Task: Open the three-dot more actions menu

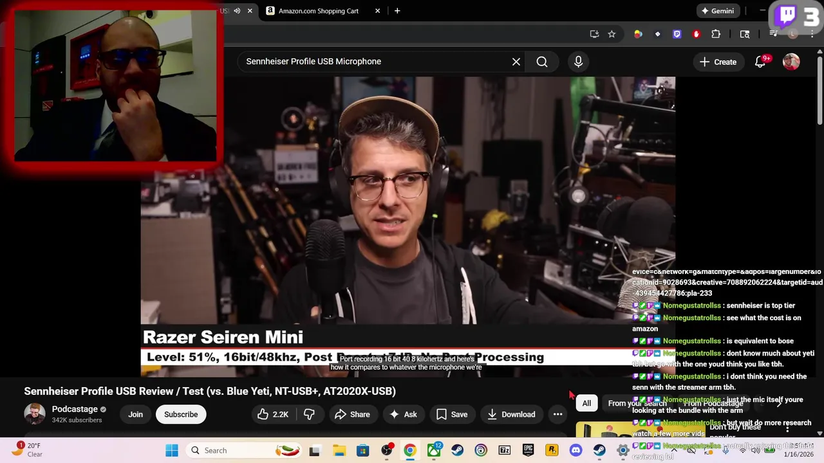Action: pos(558,414)
